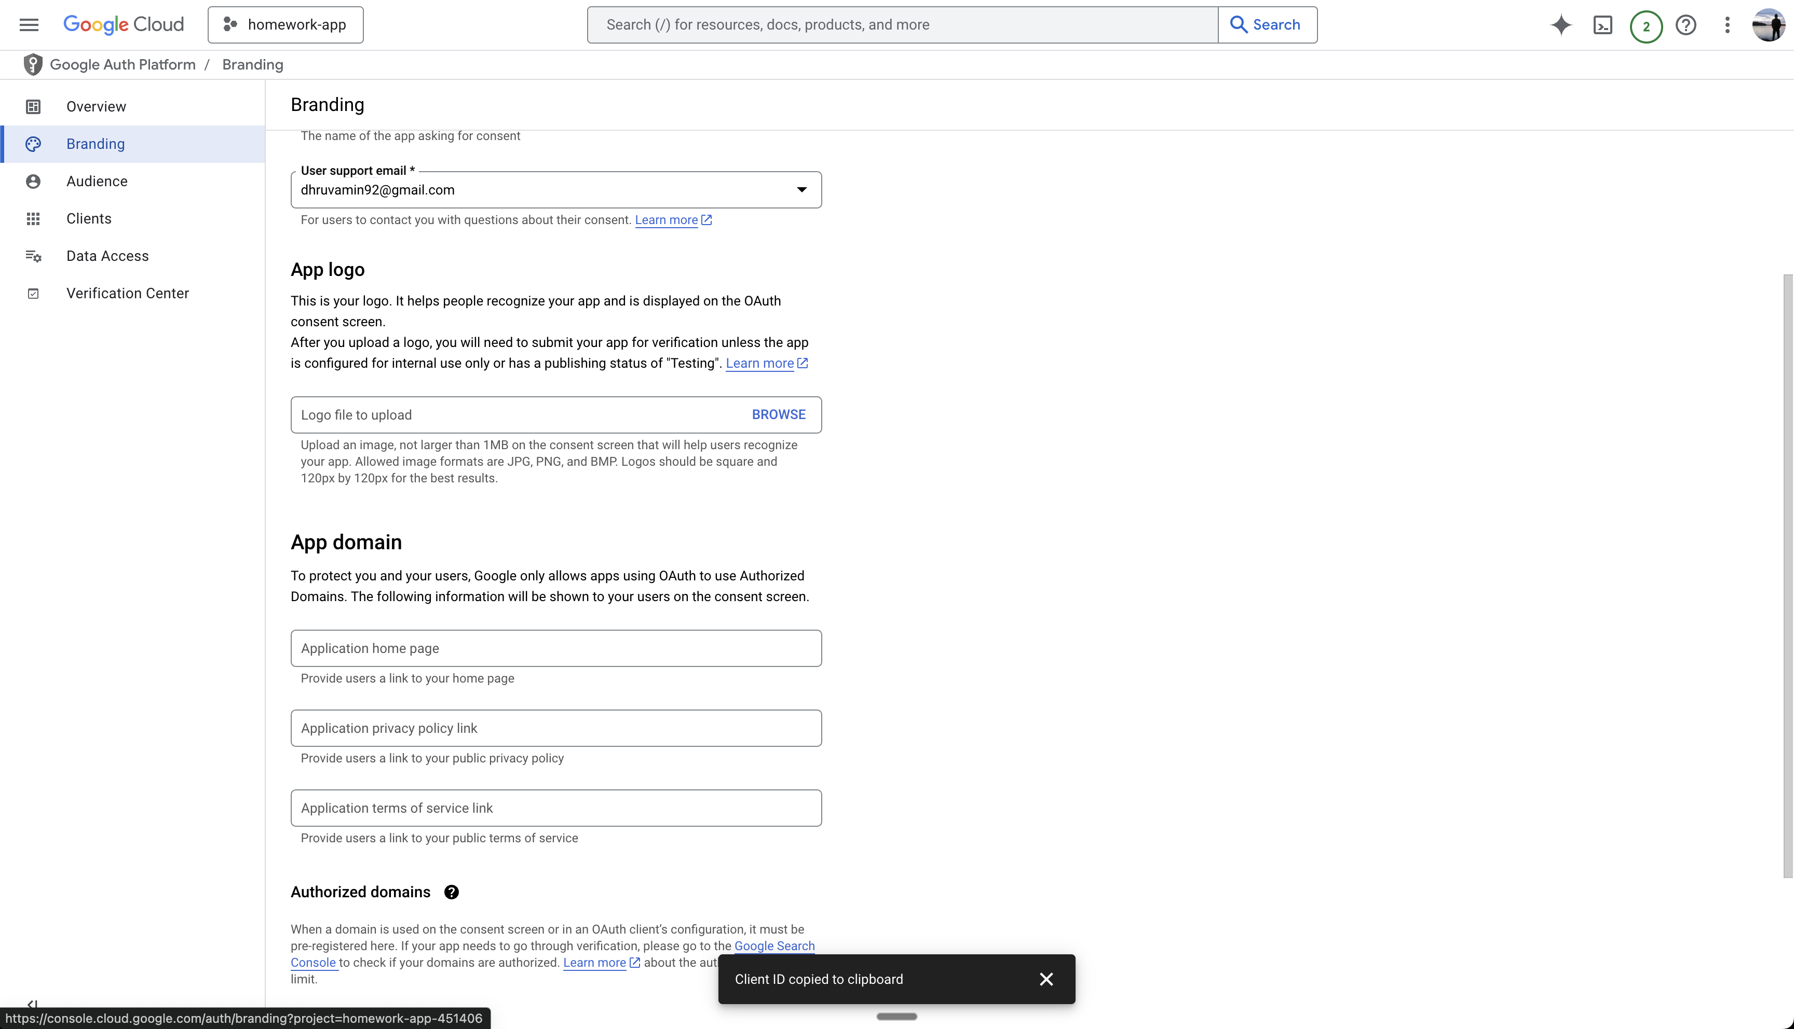Open Data Access in the sidebar
Image resolution: width=1794 pixels, height=1029 pixels.
(x=133, y=256)
